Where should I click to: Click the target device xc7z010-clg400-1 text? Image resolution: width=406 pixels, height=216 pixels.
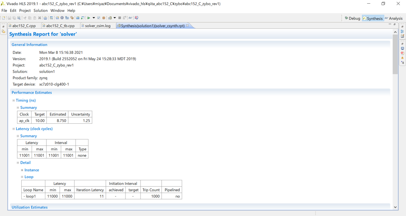[x=54, y=84]
